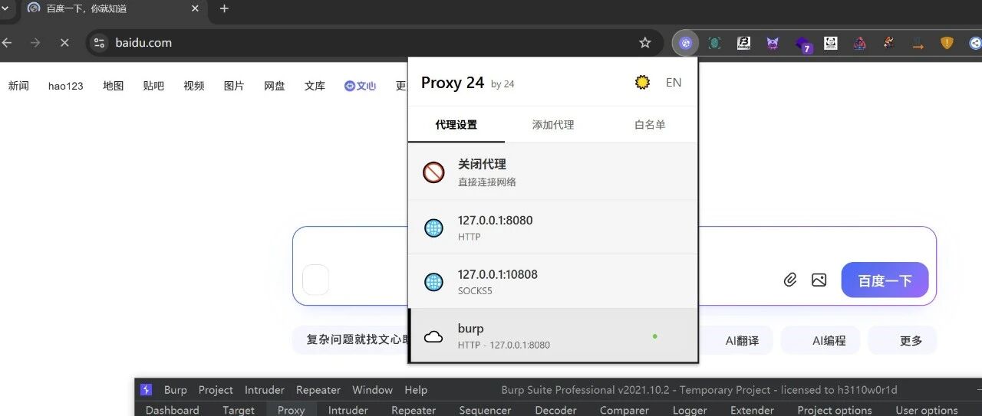Screen dimensions: 982x416
Task: Switch to the Sequencer tab in Burp Suite
Action: click(x=485, y=410)
